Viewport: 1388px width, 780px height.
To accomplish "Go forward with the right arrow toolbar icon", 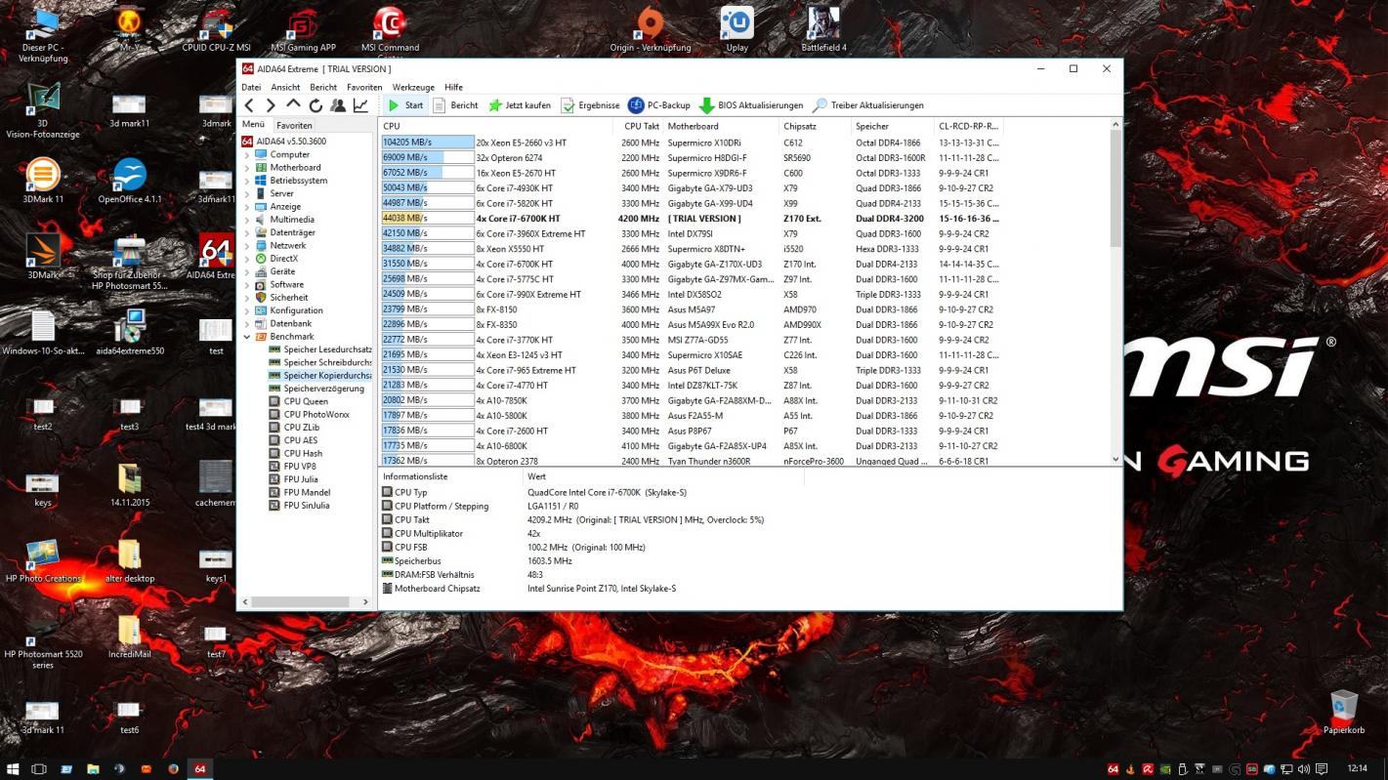I will [272, 105].
